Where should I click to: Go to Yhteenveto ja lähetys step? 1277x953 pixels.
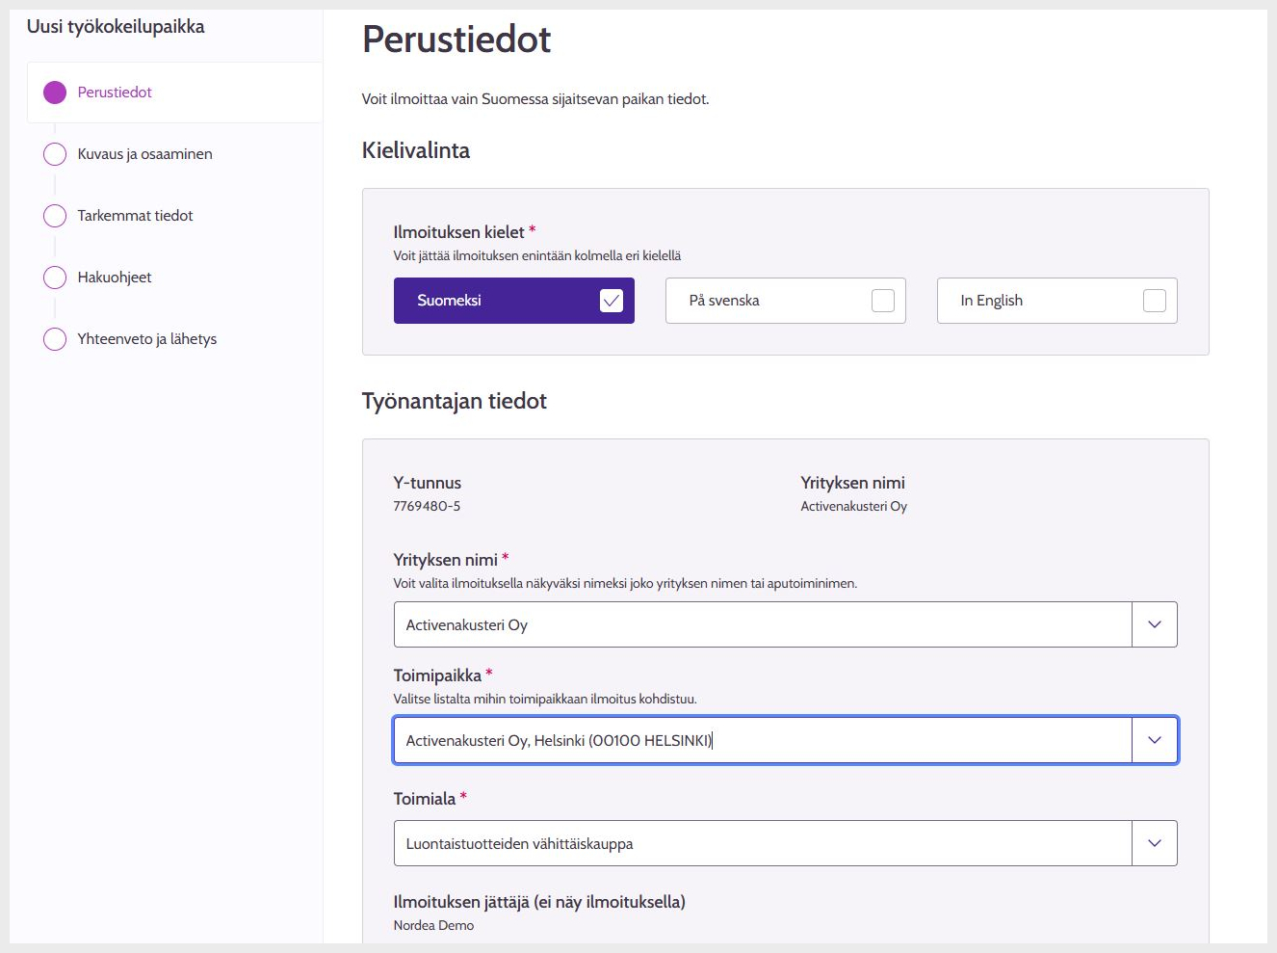147,339
